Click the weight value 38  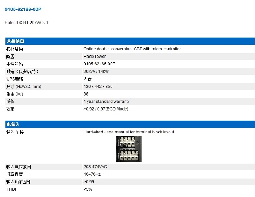[86, 94]
